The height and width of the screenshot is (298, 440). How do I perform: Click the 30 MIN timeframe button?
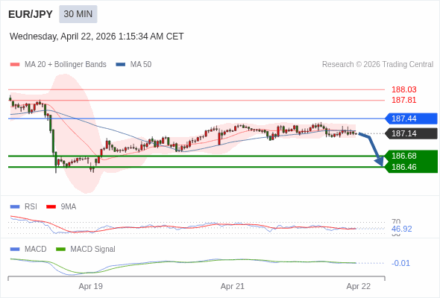(x=78, y=14)
